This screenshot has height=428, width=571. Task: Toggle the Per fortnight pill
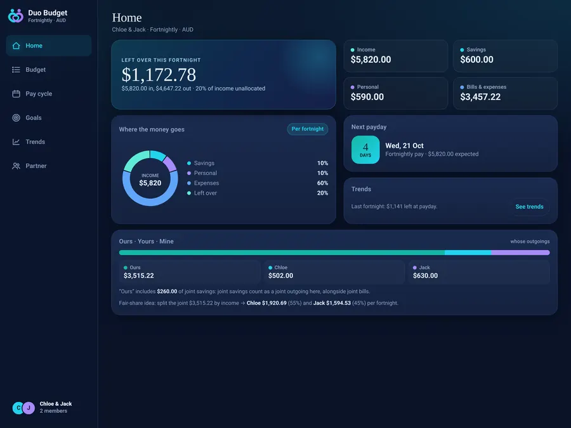307,129
